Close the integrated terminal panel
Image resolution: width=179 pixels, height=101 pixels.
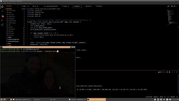[x=177, y=72]
